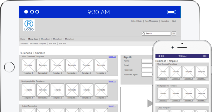The width and height of the screenshot is (212, 112).
Task: Click Template 6 link in tablet Most people like
Action: (101, 98)
